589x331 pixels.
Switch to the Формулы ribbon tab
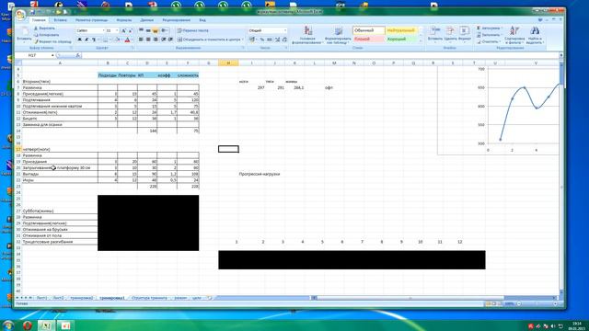[x=124, y=20]
